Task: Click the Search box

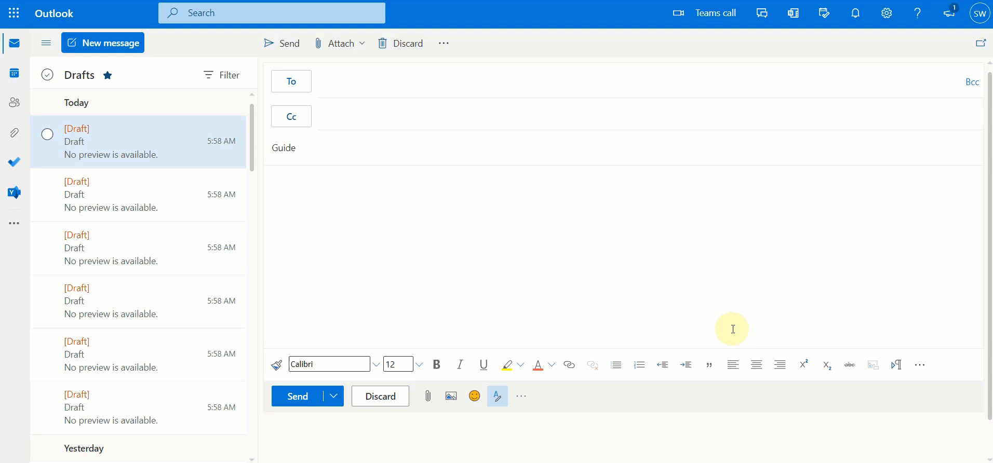Action: click(x=272, y=13)
